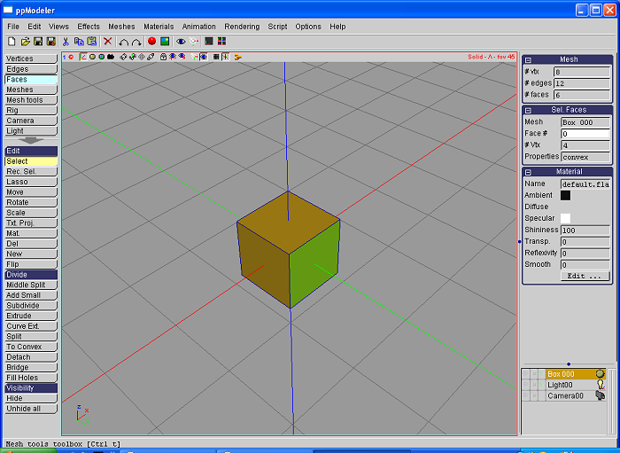Open the File menu
The width and height of the screenshot is (620, 453).
[x=13, y=27]
